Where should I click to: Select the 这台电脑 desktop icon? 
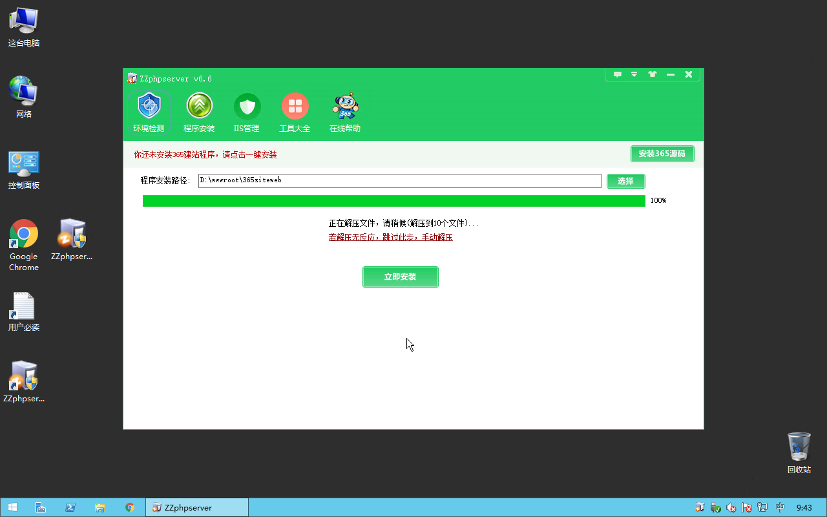pos(24,28)
